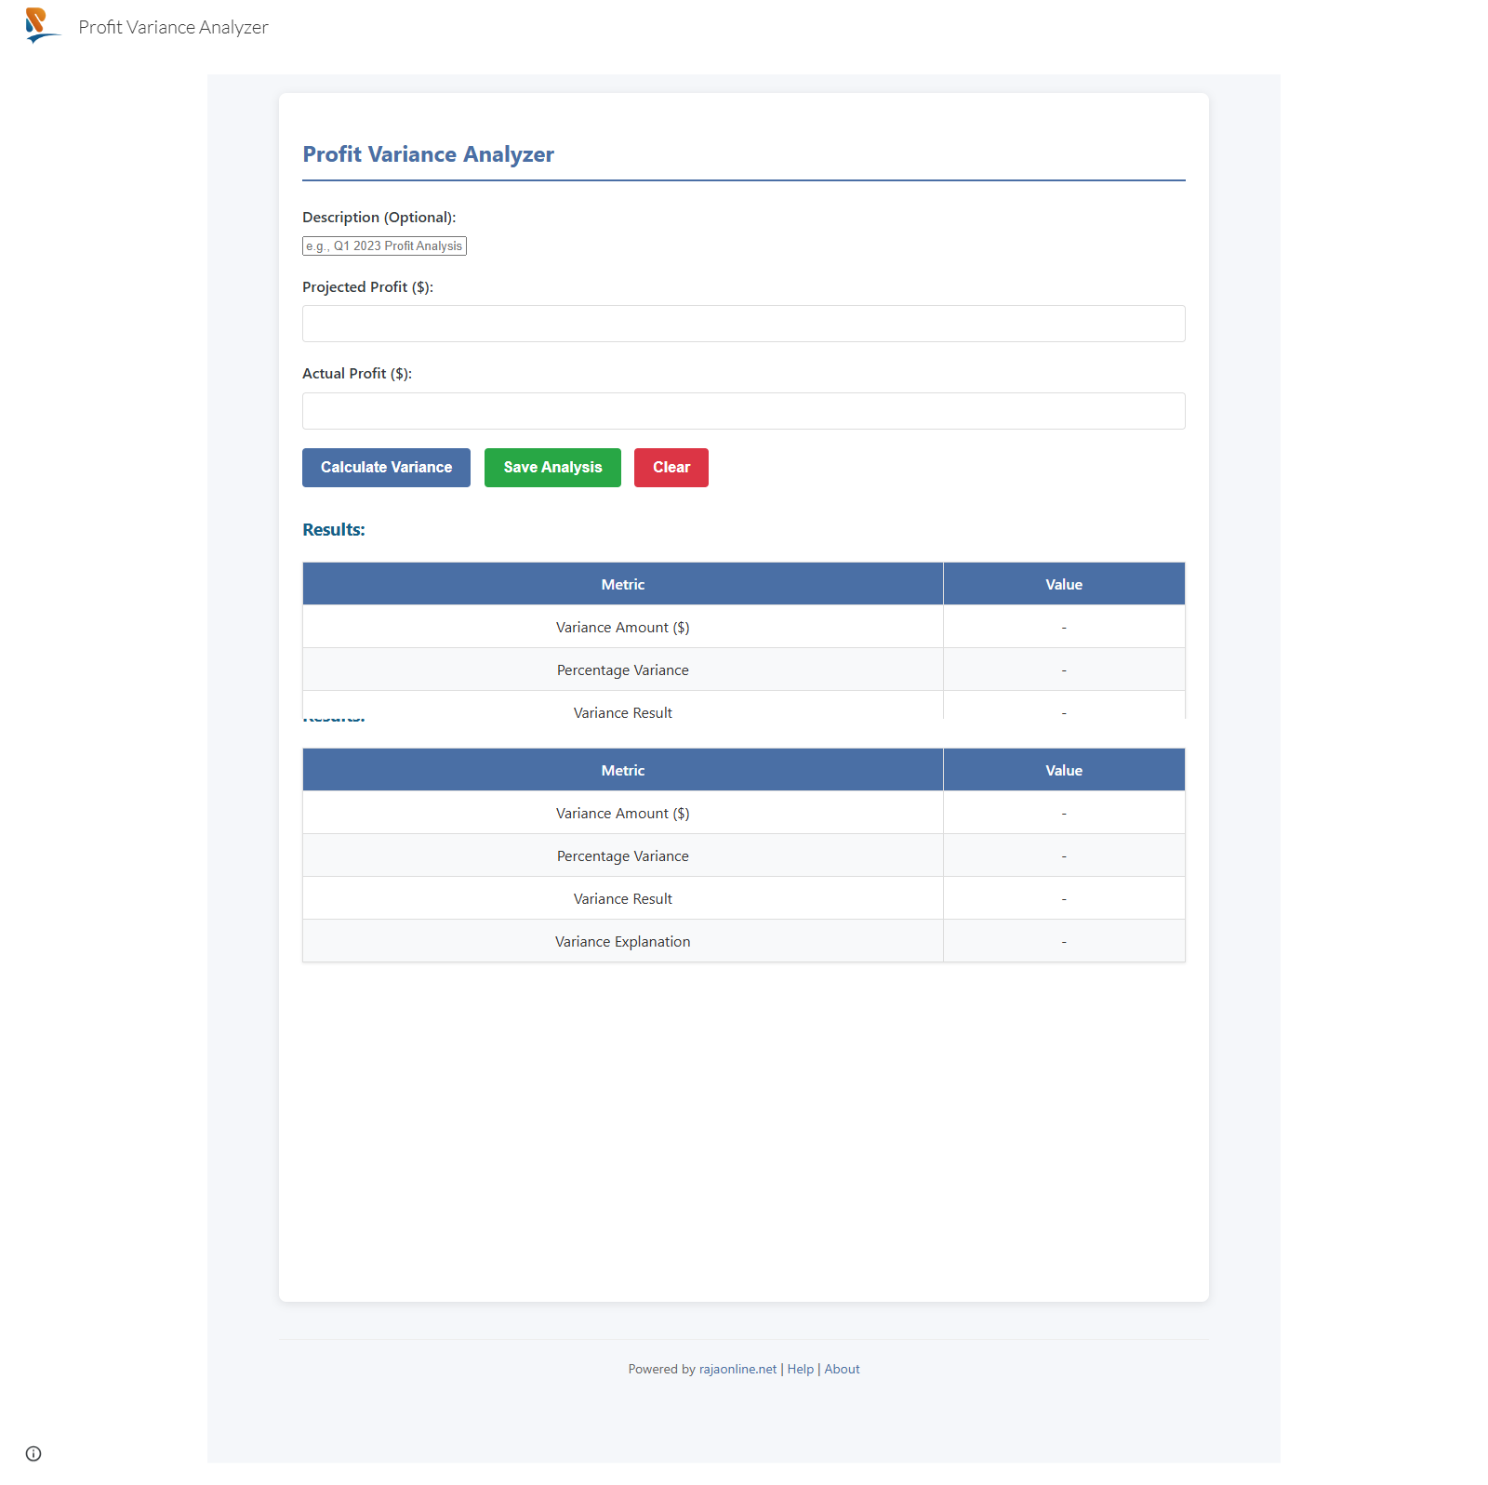1488x1485 pixels.
Task: Click the info circle icon
Action: click(x=33, y=1453)
